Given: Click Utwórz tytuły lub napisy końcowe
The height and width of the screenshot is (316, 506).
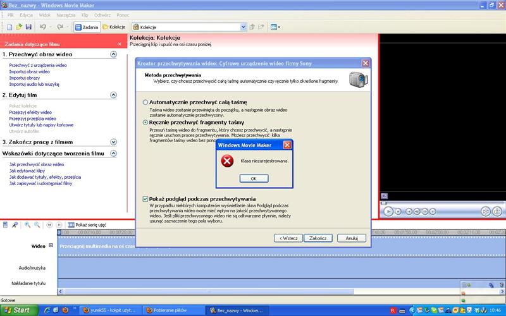Looking at the screenshot, I should tap(41, 125).
